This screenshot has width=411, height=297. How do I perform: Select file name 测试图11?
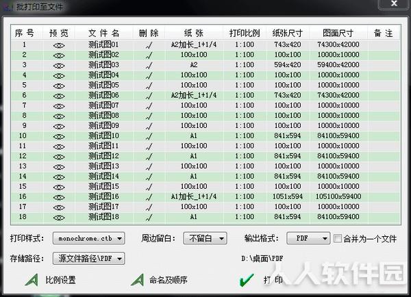coord(103,146)
